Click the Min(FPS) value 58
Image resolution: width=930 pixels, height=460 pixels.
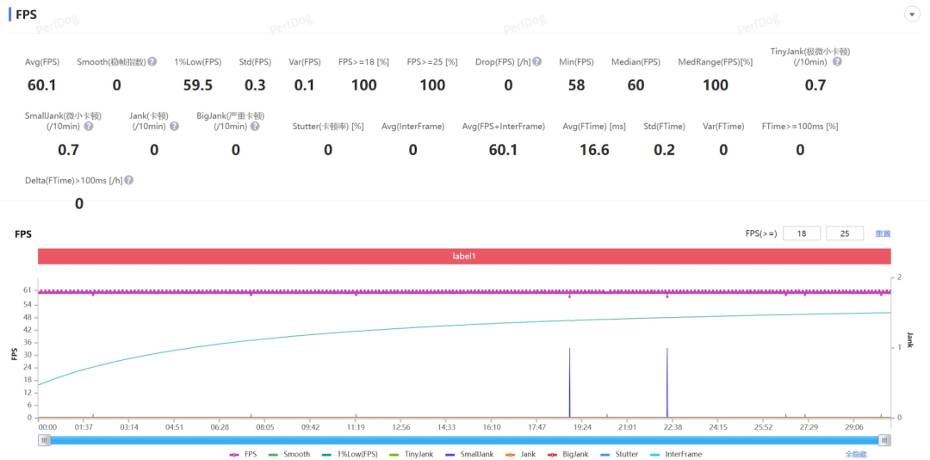[x=576, y=85]
